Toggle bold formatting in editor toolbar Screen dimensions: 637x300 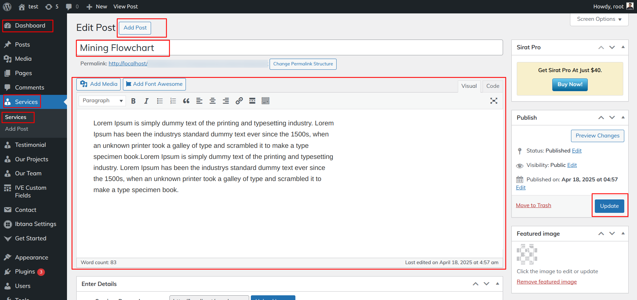point(133,101)
